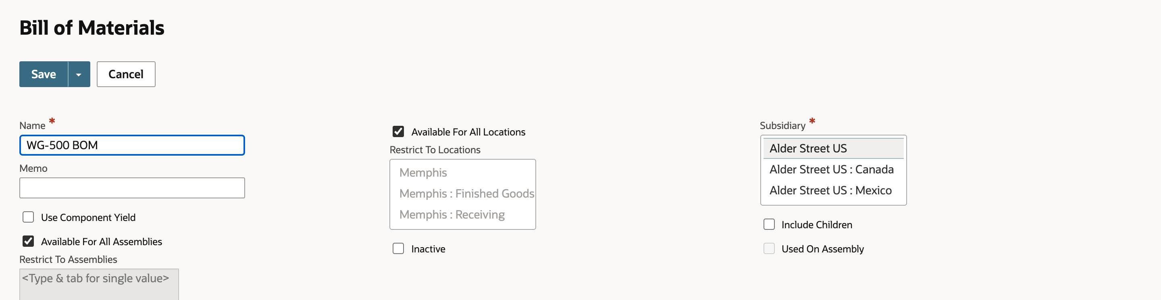This screenshot has height=300, width=1161.
Task: Mark the BOM as Inactive
Action: coord(398,248)
